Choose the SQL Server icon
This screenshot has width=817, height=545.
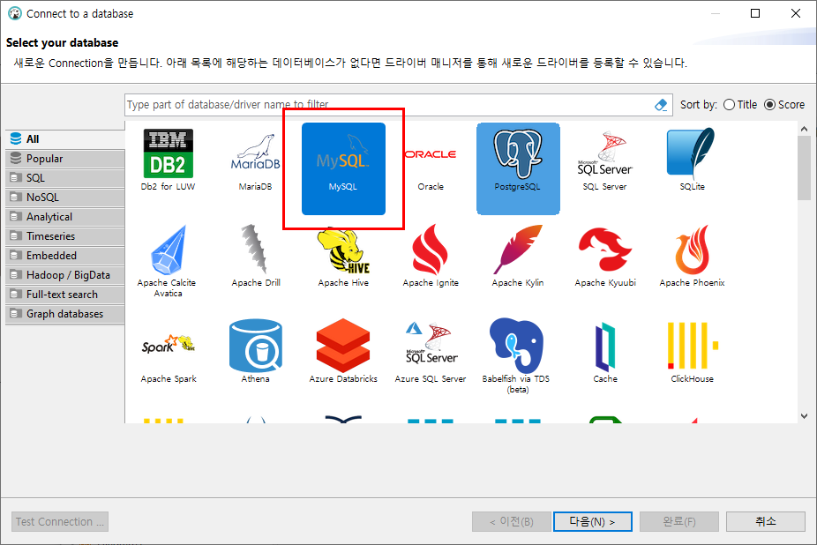point(604,153)
